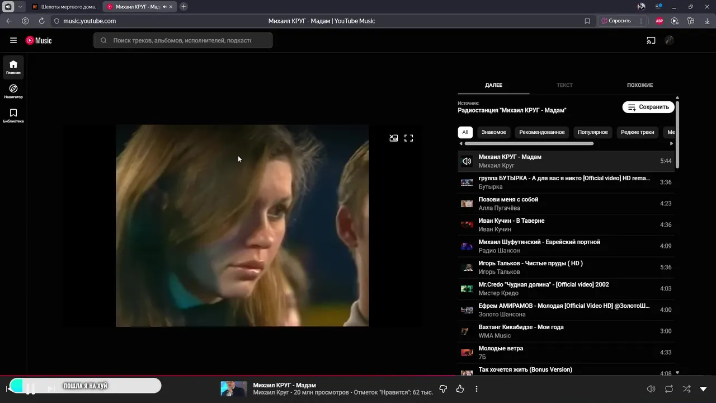The height and width of the screenshot is (403, 716).
Task: Open a new browser tab
Action: coord(183,7)
